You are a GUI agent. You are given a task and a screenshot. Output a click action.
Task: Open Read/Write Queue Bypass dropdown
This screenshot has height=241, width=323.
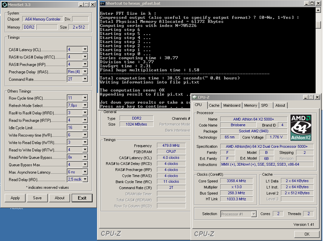85,157
